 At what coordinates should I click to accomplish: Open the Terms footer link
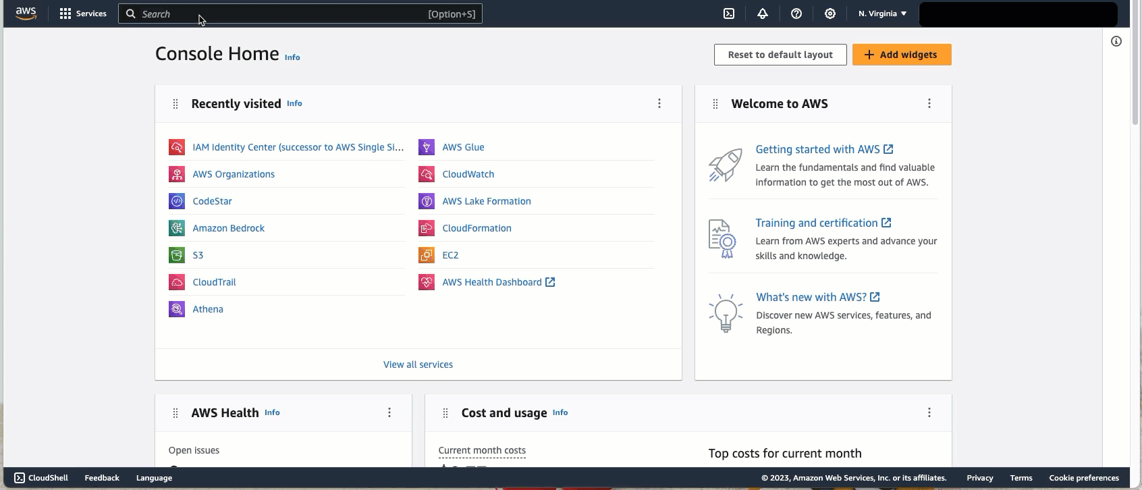[1021, 478]
